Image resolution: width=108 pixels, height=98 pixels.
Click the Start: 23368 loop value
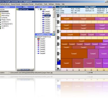pos(60,11)
